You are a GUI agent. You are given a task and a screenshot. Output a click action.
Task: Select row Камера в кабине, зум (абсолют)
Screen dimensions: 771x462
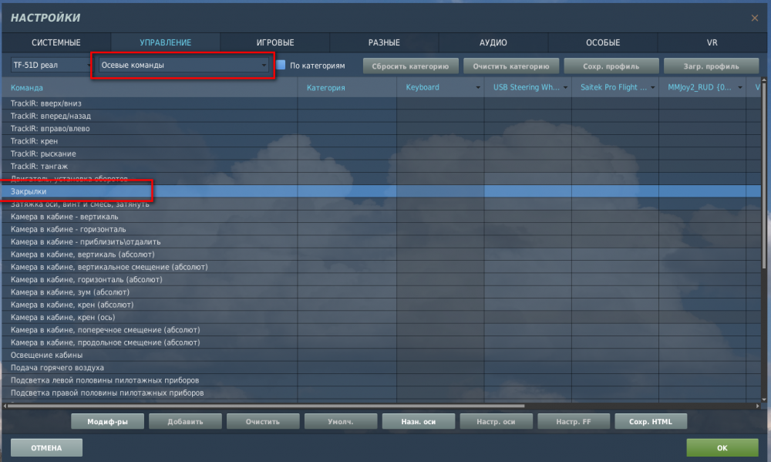(x=382, y=292)
